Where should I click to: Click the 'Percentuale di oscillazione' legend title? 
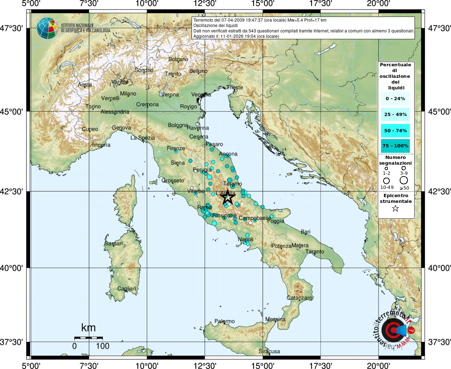click(395, 76)
